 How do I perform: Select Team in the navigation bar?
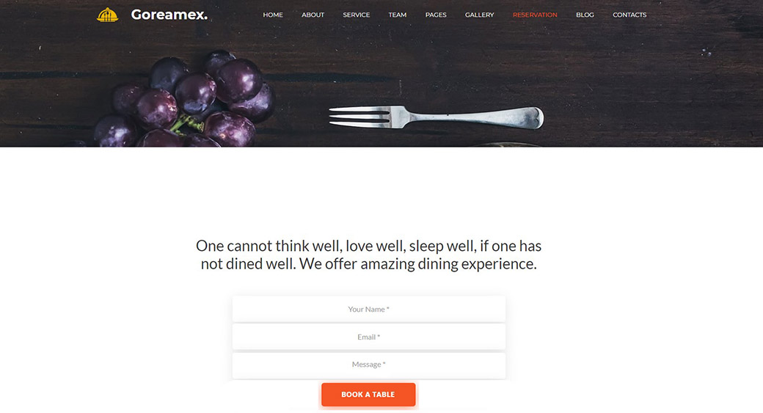point(398,15)
